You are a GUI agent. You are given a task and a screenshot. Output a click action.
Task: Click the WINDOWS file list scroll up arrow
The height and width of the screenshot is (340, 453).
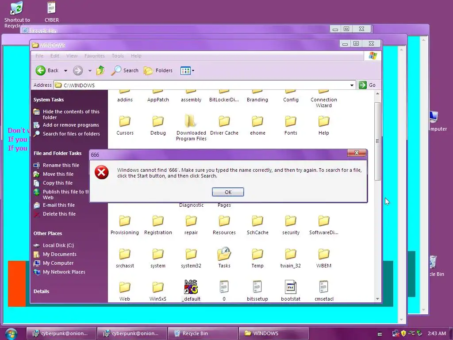(377, 94)
